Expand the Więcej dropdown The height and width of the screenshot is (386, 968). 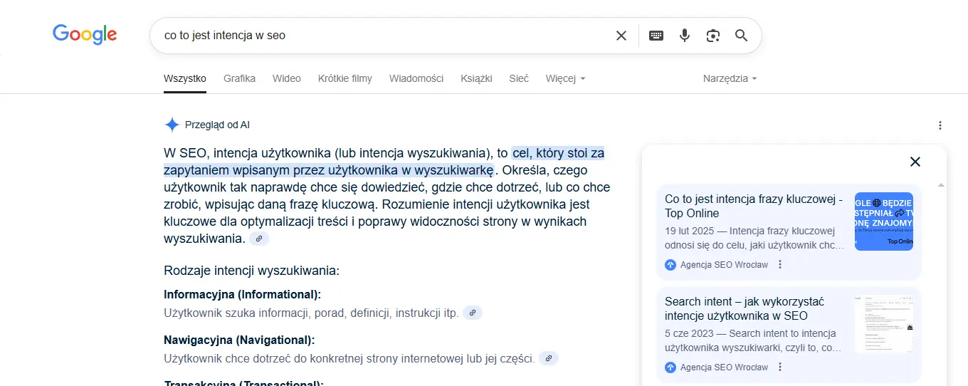(x=566, y=78)
